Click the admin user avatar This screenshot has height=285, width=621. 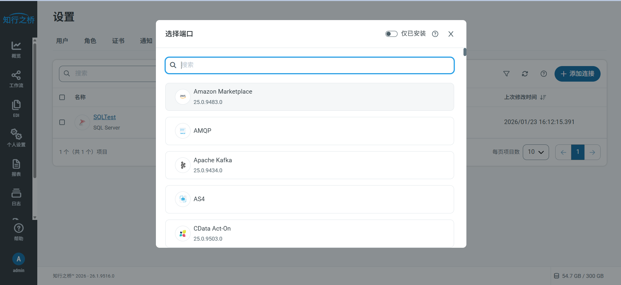18,259
